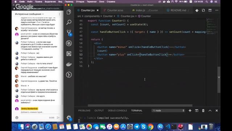Open the Выделение menu
Image resolution: width=232 pixels, height=131 pixels.
coord(50,1)
